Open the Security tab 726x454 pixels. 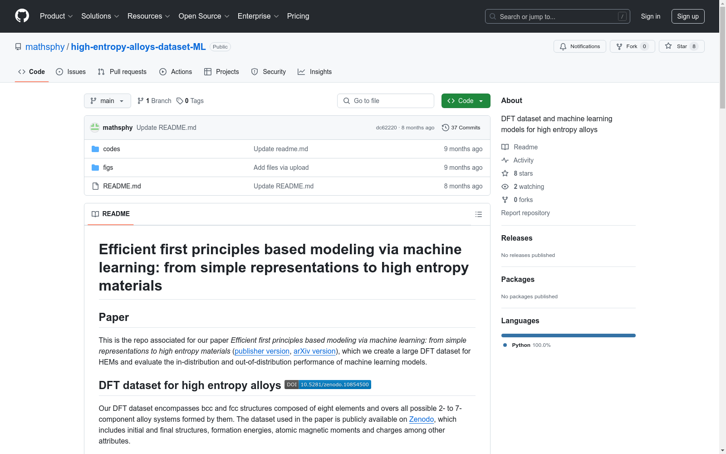tap(269, 72)
